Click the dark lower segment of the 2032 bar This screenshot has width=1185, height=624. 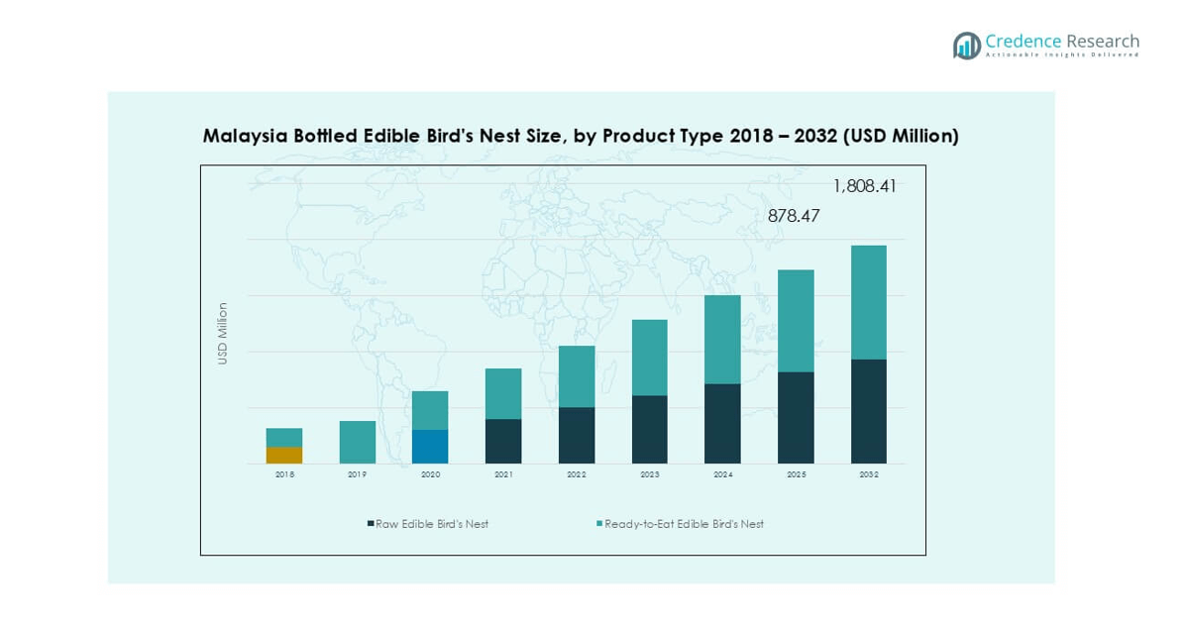pos(869,411)
